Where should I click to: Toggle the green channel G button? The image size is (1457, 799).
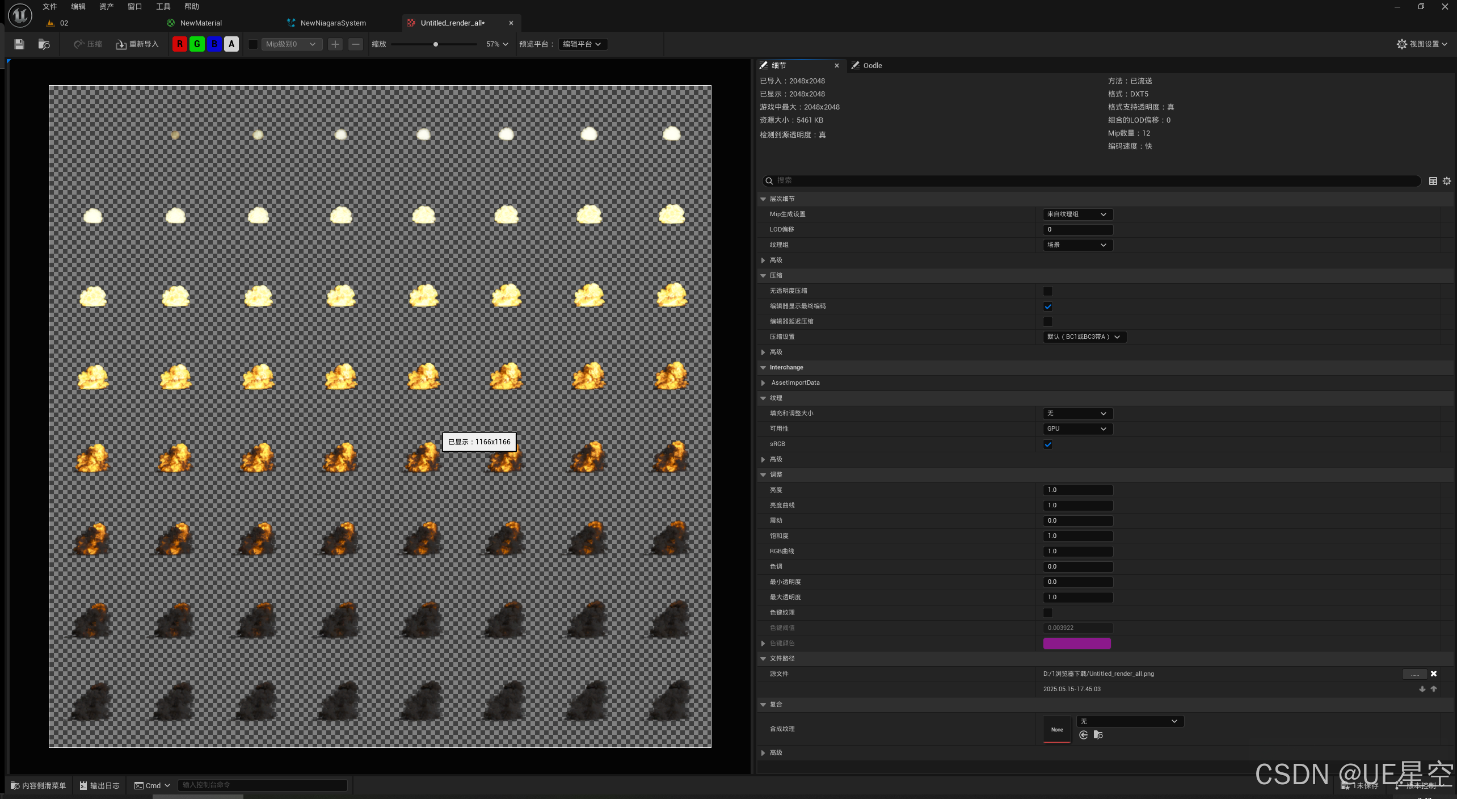point(197,44)
